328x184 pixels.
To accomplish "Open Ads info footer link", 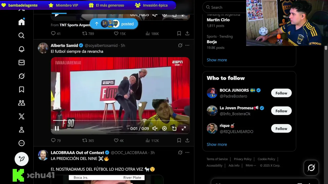I will click(x=234, y=165).
